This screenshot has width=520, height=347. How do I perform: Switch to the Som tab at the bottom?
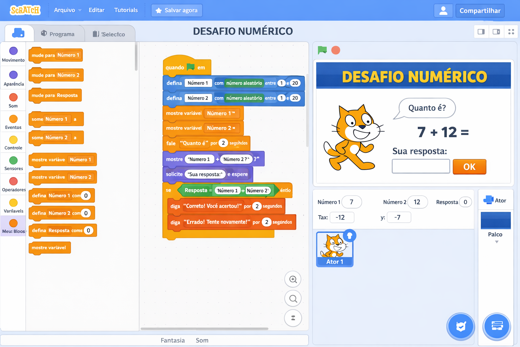pyautogui.click(x=202, y=340)
